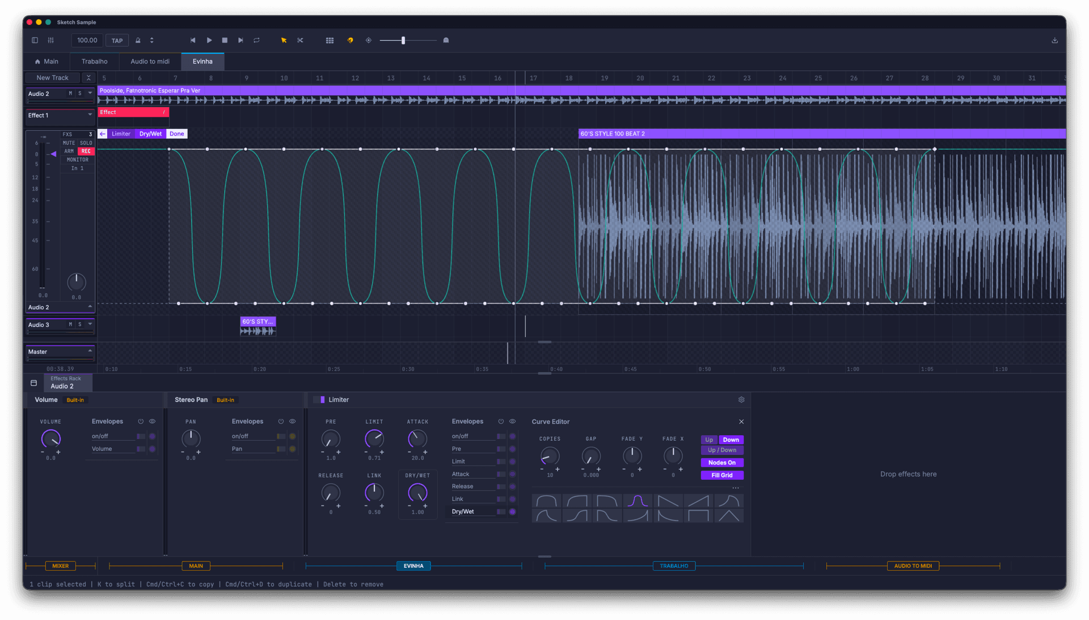The height and width of the screenshot is (620, 1089).
Task: Skip forward to end of project
Action: click(240, 40)
